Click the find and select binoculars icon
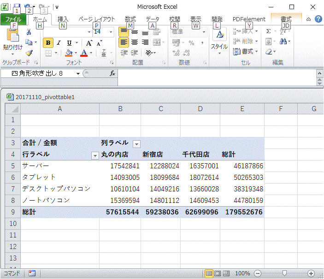Viewport: 324px width, 279px height. coord(283,42)
